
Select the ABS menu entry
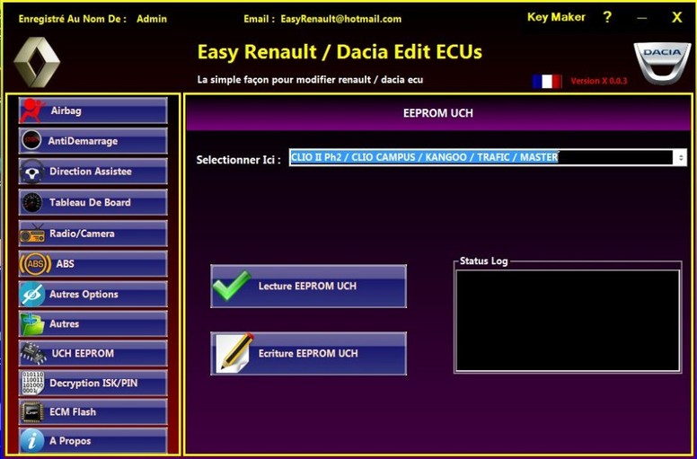[x=93, y=264]
